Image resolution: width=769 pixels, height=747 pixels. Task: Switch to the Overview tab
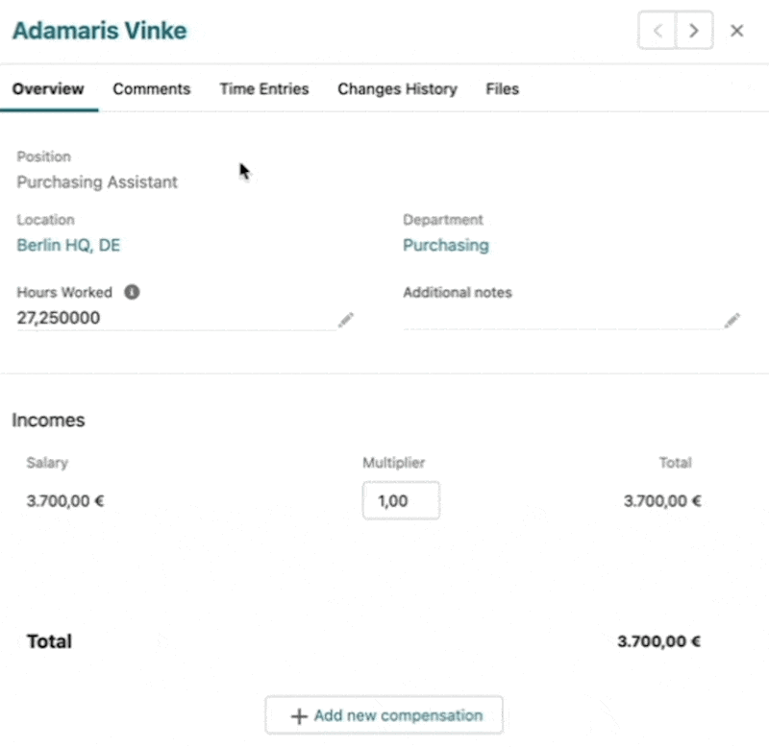[x=48, y=89]
